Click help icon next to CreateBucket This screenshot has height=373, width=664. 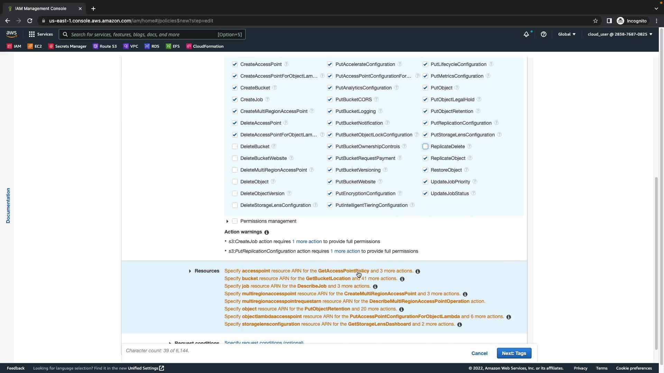[x=275, y=88]
